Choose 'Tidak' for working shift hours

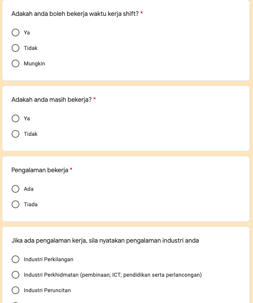point(15,48)
